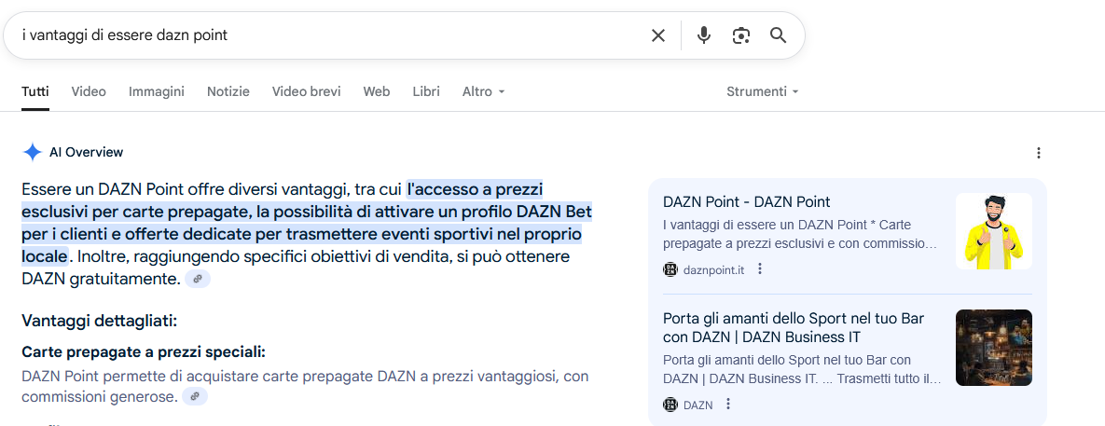
Task: Click the DAZN source label
Action: pyautogui.click(x=698, y=405)
